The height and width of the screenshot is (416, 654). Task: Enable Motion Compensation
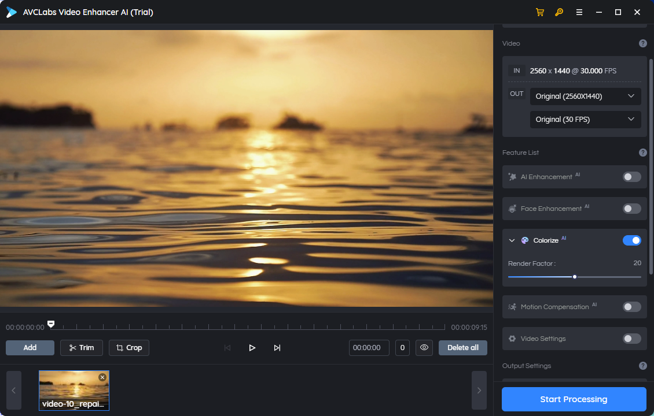pos(631,307)
